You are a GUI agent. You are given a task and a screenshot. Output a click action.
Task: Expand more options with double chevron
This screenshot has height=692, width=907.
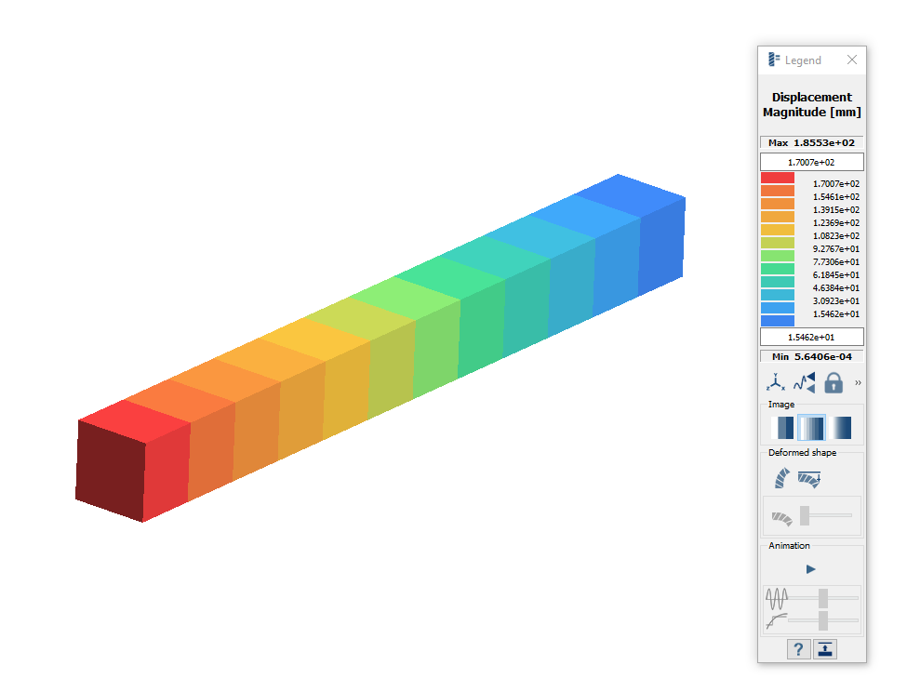click(x=858, y=382)
